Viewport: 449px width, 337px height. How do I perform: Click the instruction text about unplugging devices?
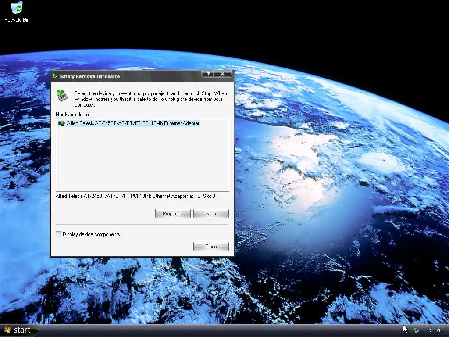[151, 99]
